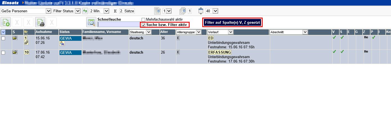Sort by the Nr column header
The width and height of the screenshot is (391, 119).
pos(26,32)
